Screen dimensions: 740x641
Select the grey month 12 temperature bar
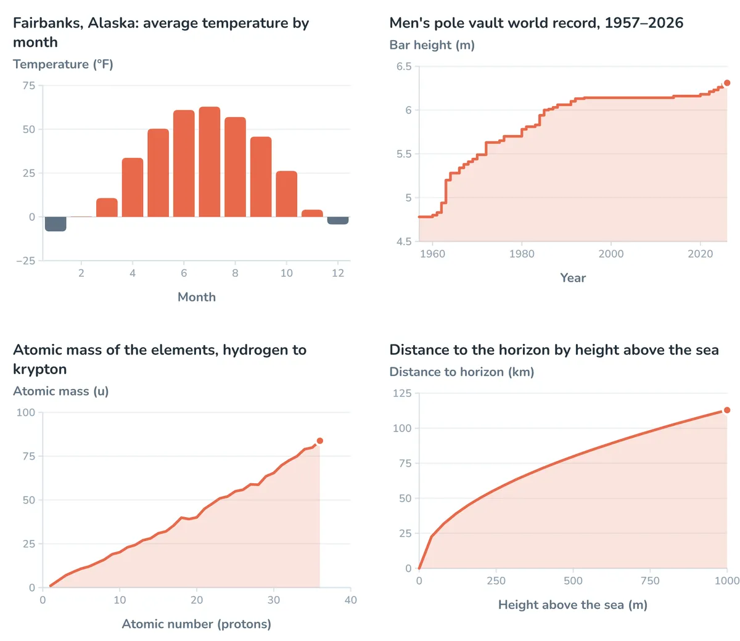point(338,221)
